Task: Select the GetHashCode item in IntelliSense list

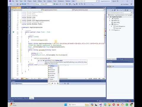Action: 53,81
